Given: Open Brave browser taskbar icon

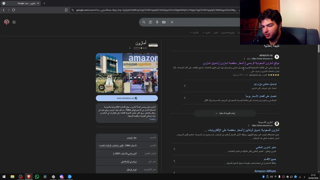Looking at the screenshot, I should 29,177.
